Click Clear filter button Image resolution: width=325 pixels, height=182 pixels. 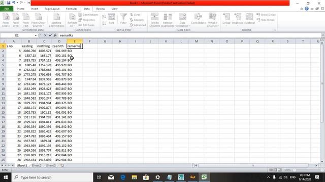(135, 15)
